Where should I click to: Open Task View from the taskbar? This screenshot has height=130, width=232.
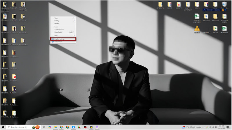pos(43,127)
